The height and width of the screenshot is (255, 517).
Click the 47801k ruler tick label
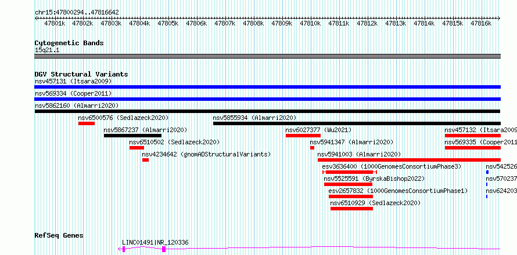click(55, 23)
